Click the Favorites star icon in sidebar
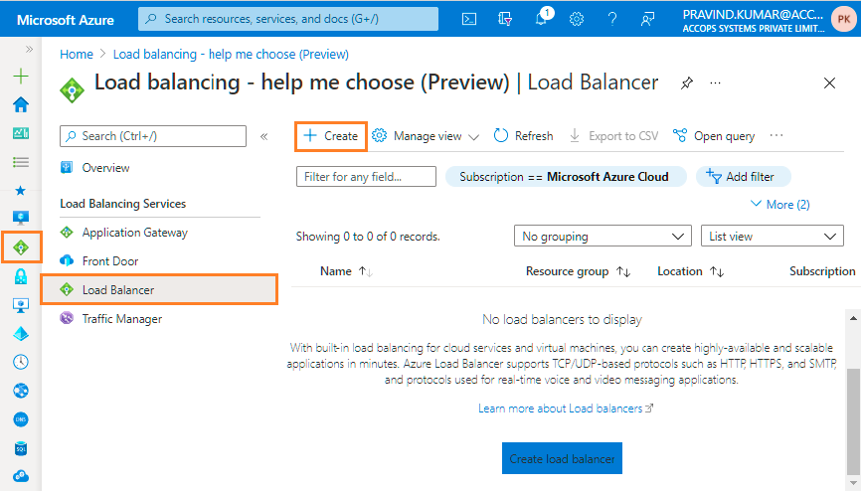The height and width of the screenshot is (491, 861). point(21,191)
